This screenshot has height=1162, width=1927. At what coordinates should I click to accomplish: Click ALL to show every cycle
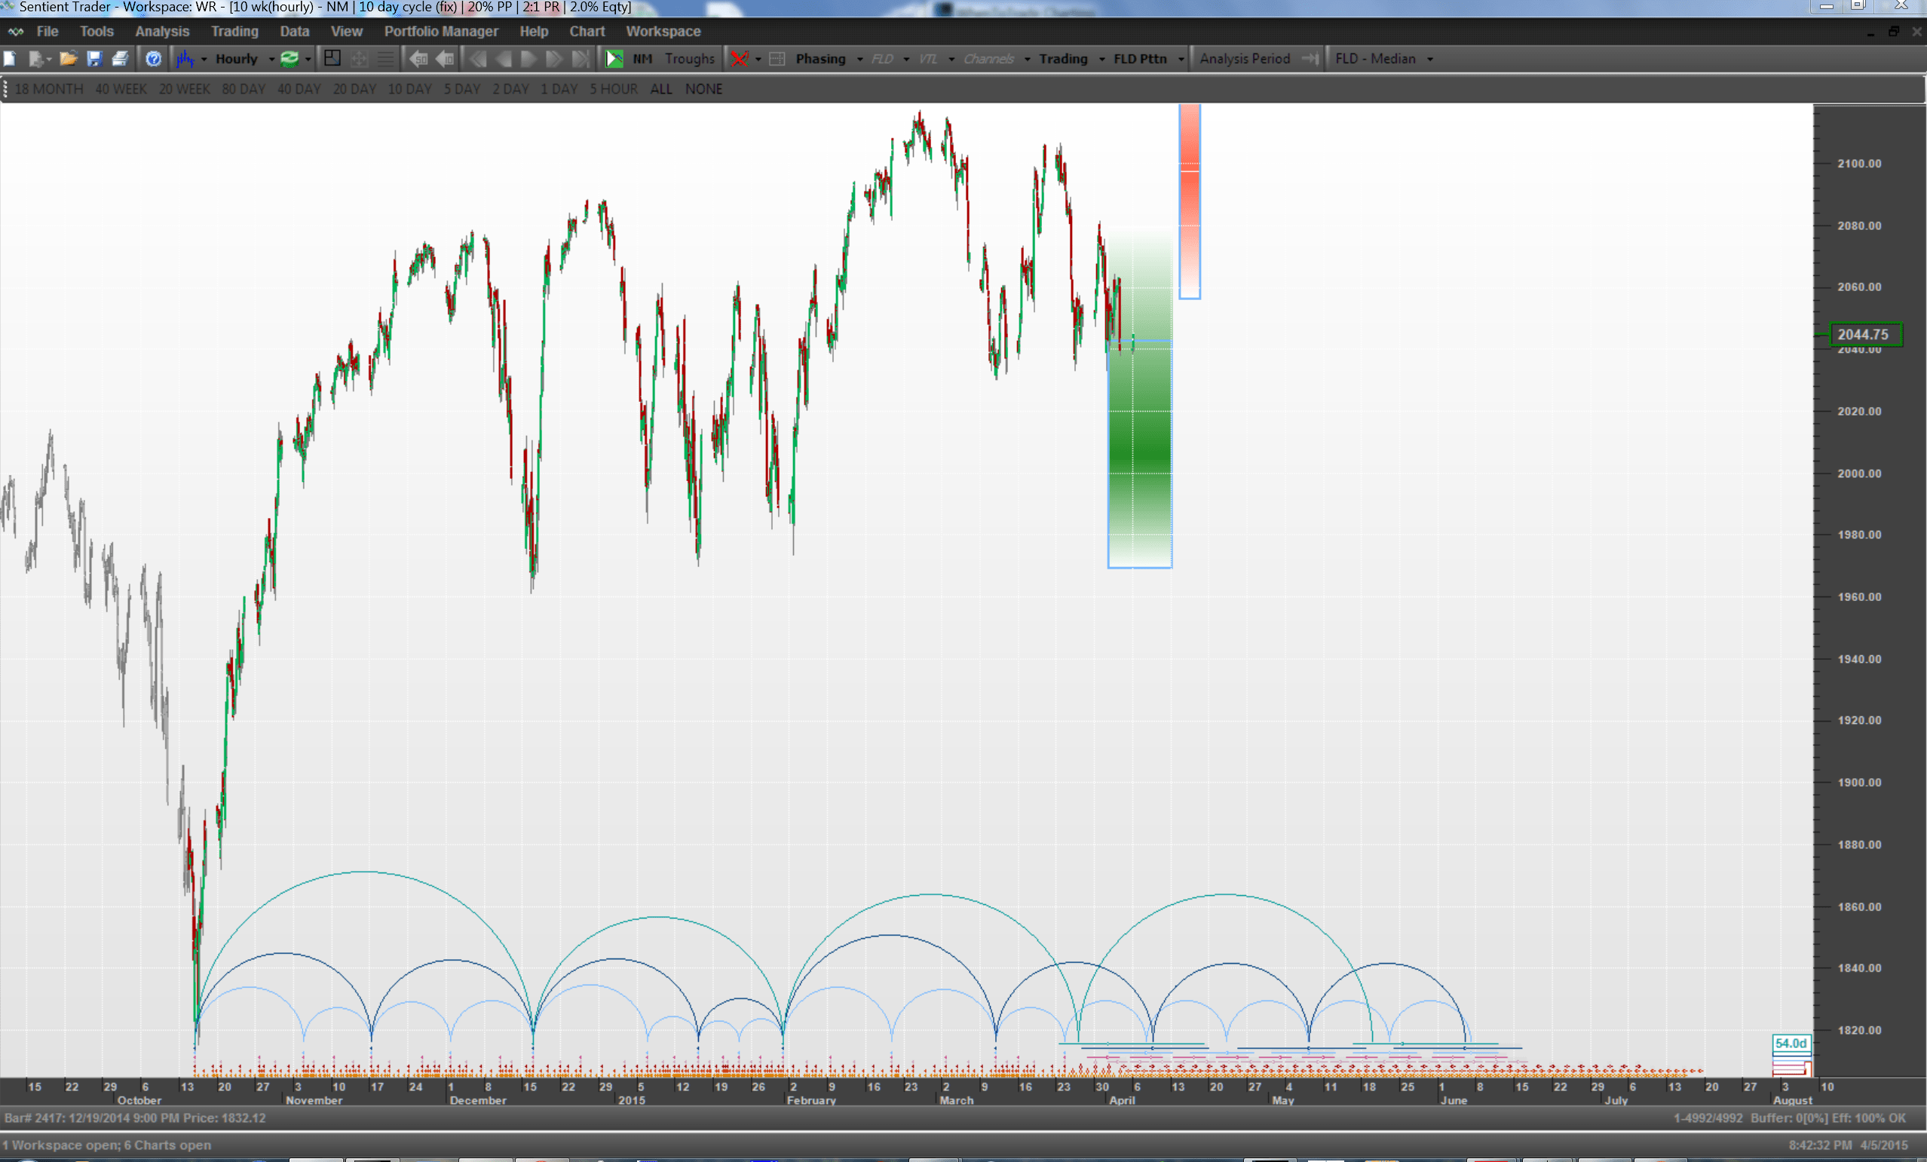(661, 88)
